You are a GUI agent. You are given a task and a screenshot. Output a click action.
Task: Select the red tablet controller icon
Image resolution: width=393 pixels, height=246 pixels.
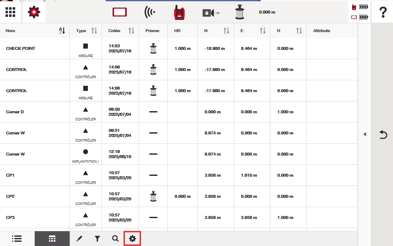coord(120,12)
